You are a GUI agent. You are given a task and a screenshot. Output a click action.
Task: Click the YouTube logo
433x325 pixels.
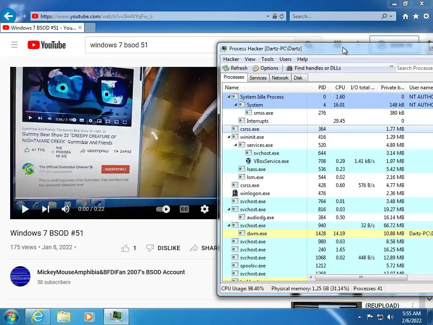(x=47, y=45)
